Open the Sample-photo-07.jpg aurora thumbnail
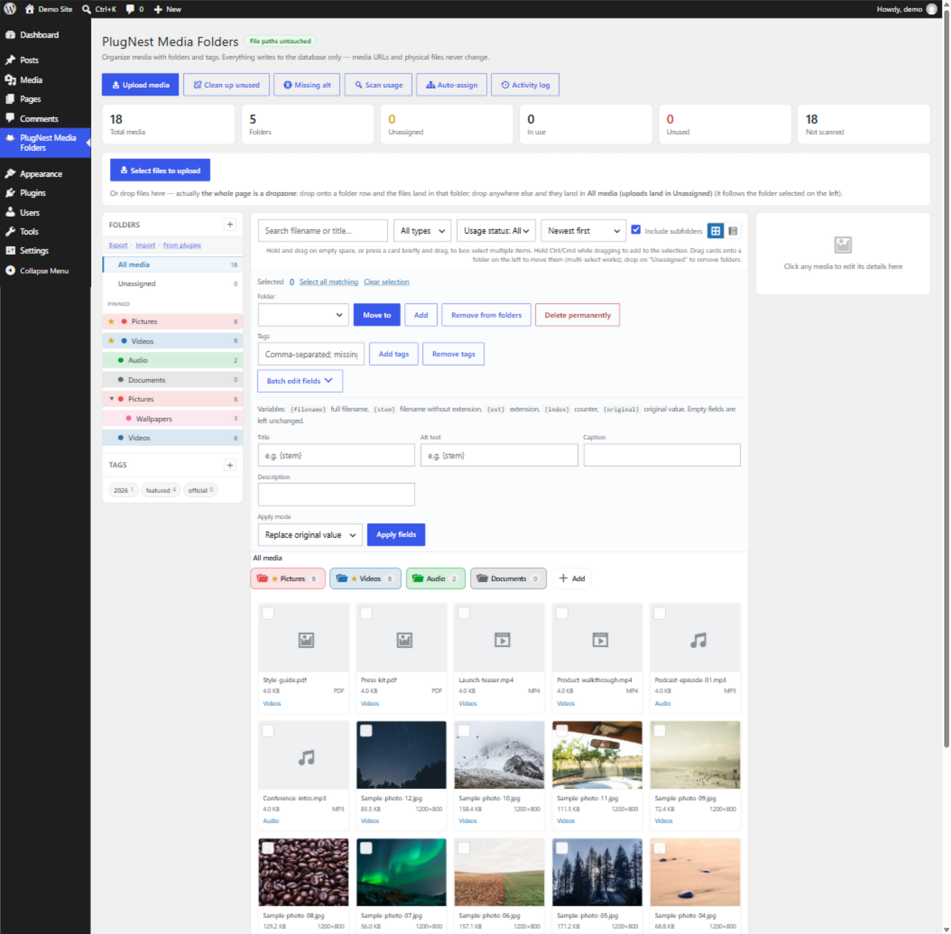The width and height of the screenshot is (951, 934). (x=401, y=872)
